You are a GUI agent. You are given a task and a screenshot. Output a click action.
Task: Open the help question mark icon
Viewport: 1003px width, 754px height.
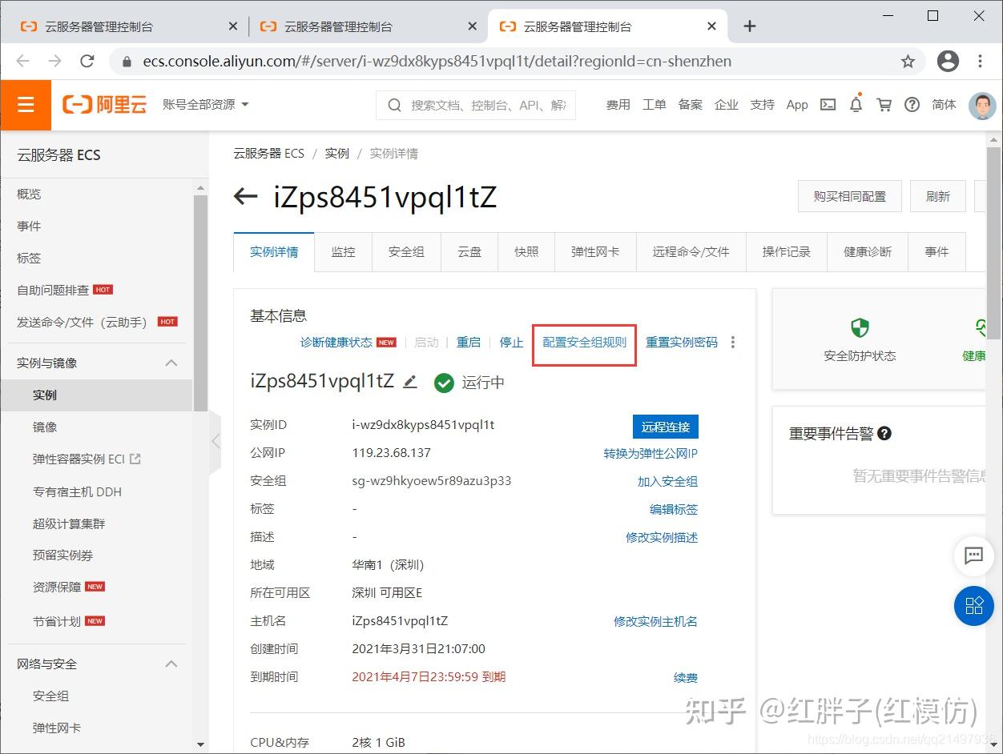point(912,105)
